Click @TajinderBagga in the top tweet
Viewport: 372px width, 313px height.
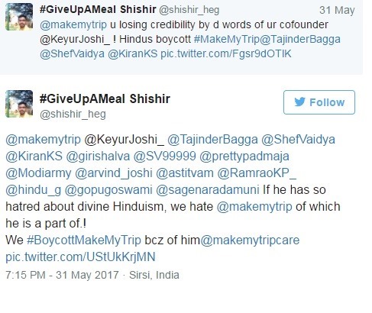(300, 39)
